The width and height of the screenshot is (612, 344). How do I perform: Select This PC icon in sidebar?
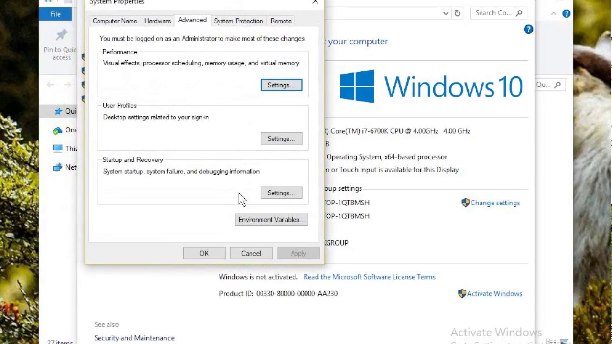pyautogui.click(x=58, y=149)
